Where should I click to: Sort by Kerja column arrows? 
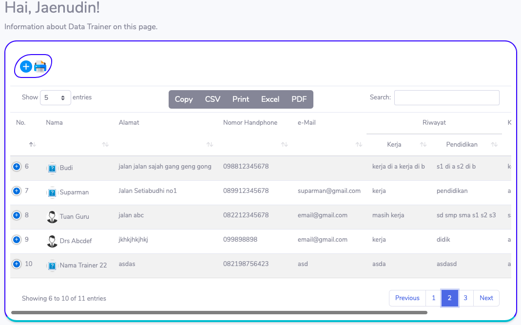(423, 144)
